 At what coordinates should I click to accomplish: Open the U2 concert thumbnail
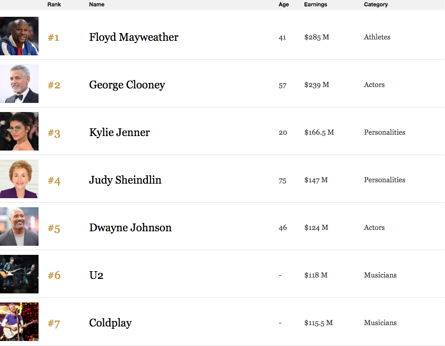point(19,274)
